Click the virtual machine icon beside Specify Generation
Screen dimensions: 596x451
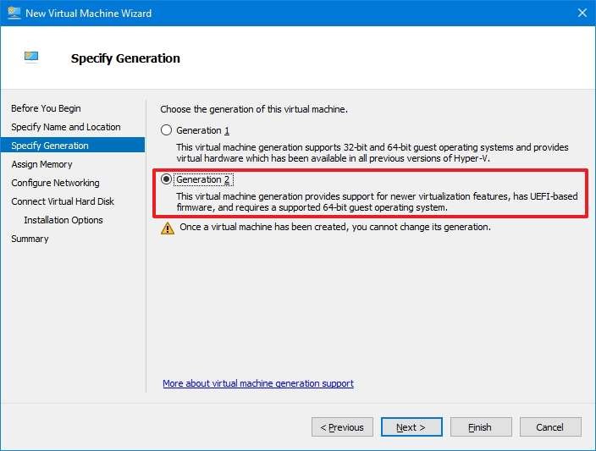[x=31, y=57]
